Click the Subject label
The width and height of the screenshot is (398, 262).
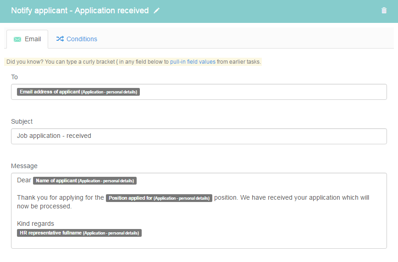[22, 121]
